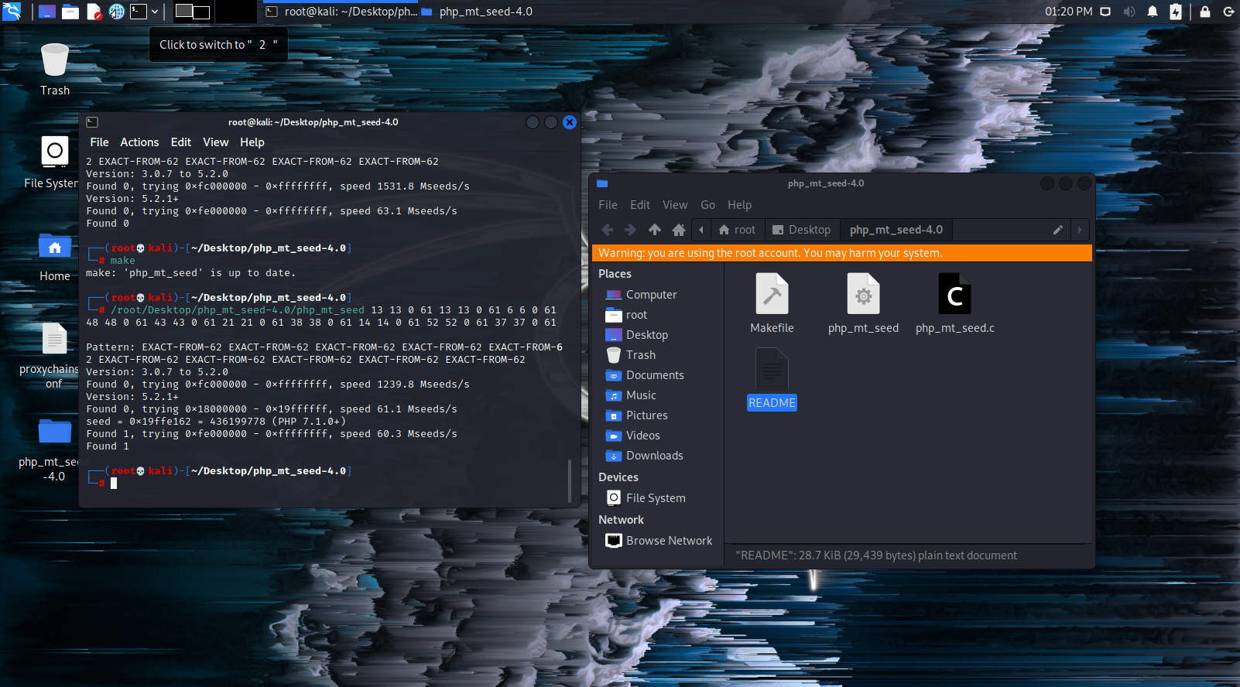
Task: Open file manager Help menu
Action: pos(739,205)
